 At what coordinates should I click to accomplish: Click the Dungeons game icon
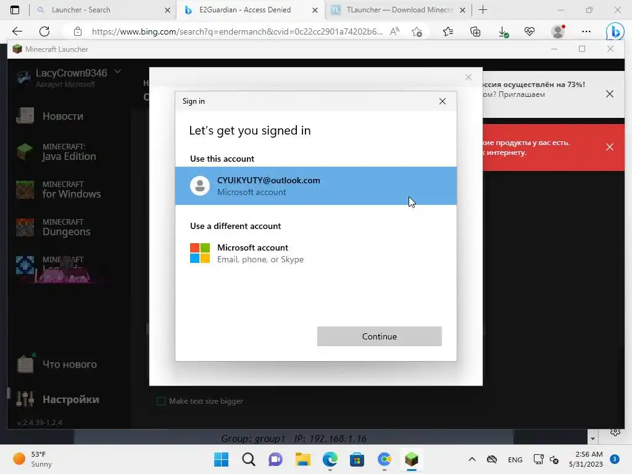(25, 227)
